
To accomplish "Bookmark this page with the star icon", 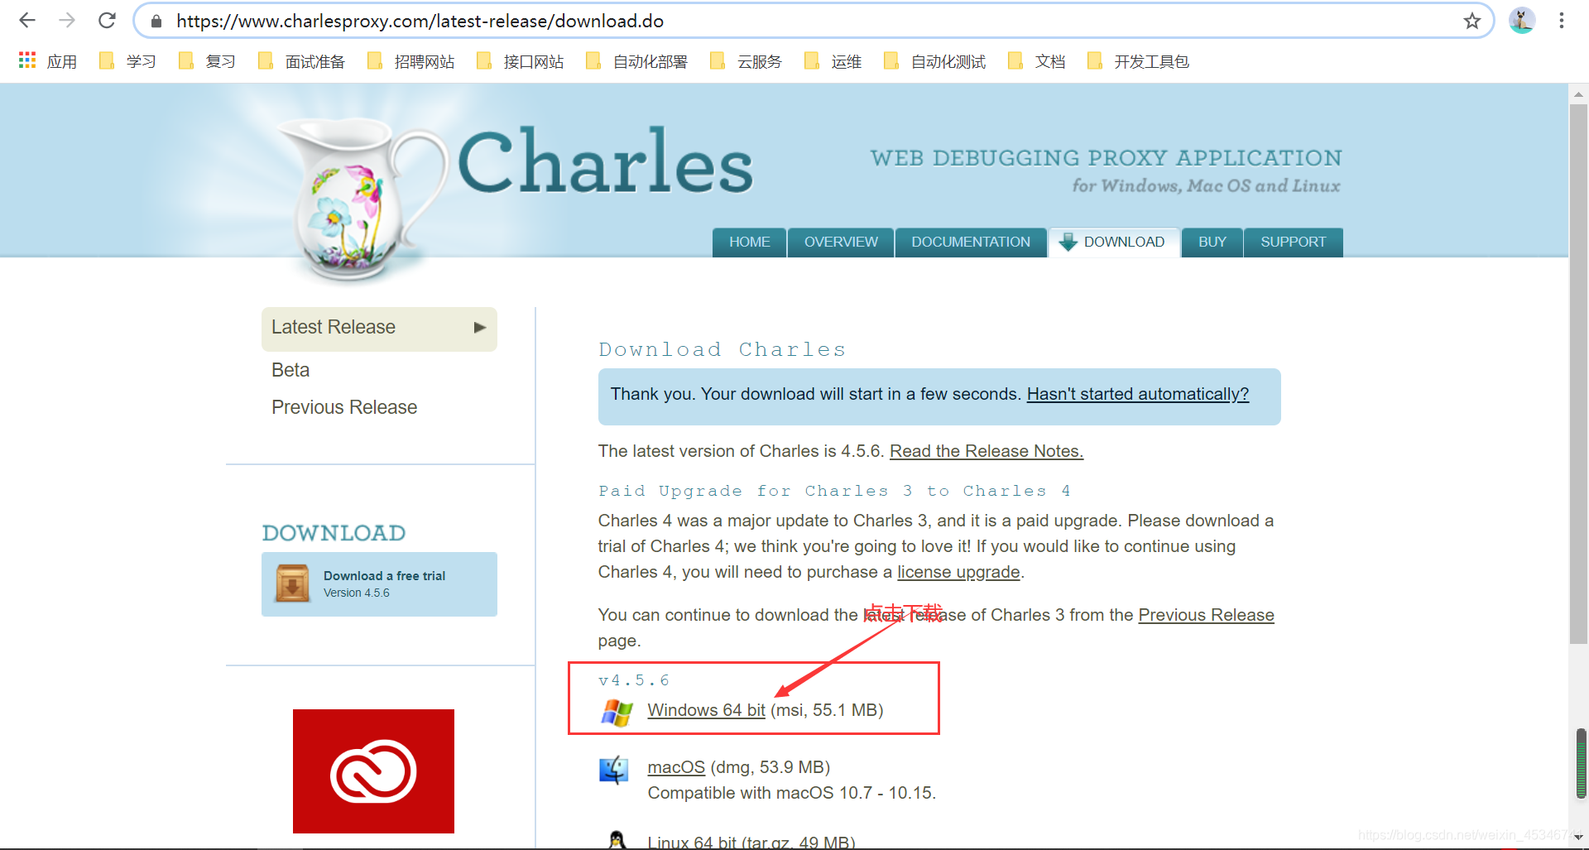I will pyautogui.click(x=1471, y=21).
